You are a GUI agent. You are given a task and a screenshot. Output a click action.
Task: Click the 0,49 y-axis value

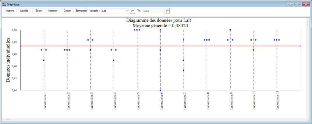coord(15,42)
